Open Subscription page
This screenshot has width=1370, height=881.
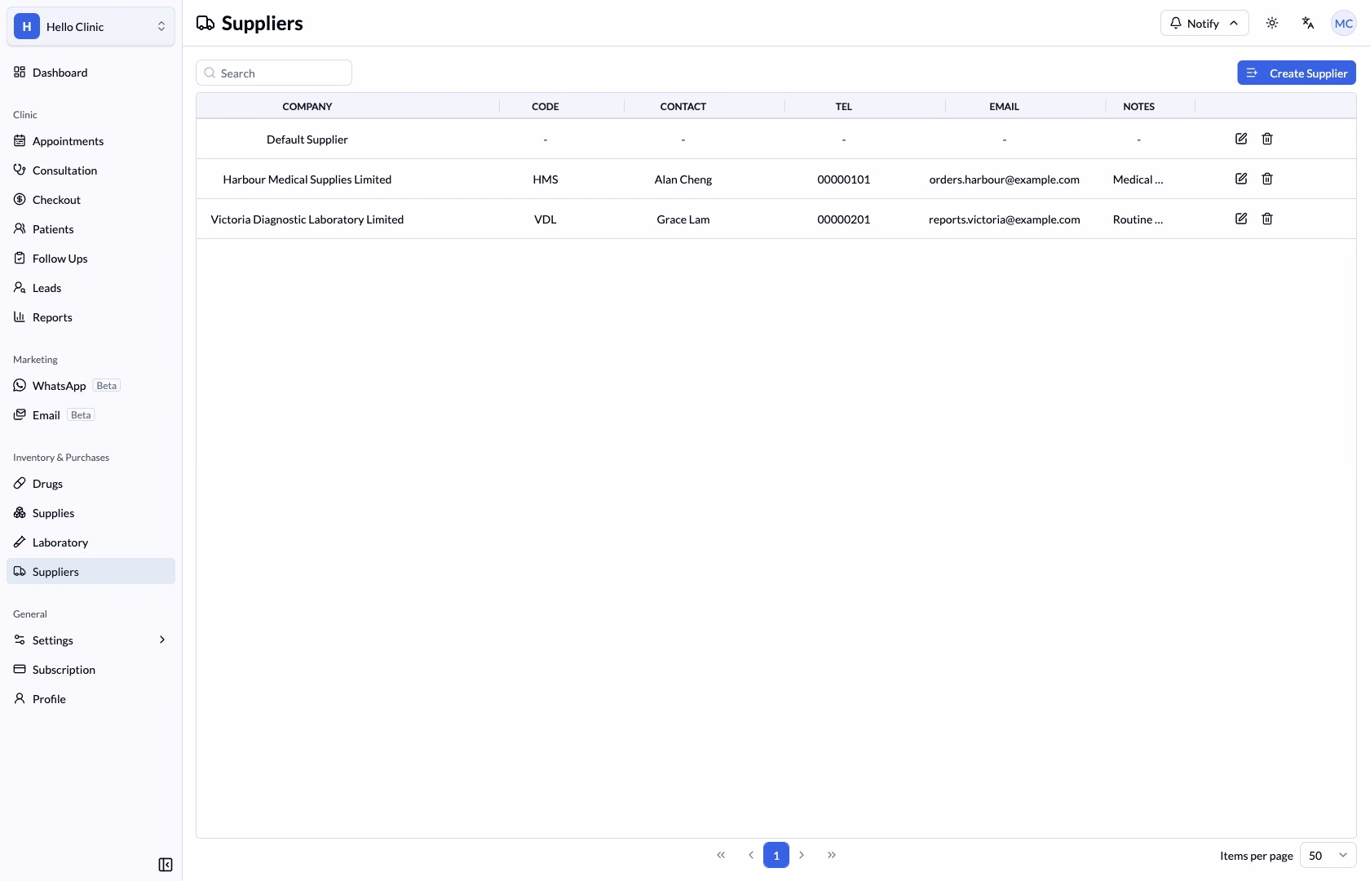pyautogui.click(x=91, y=670)
